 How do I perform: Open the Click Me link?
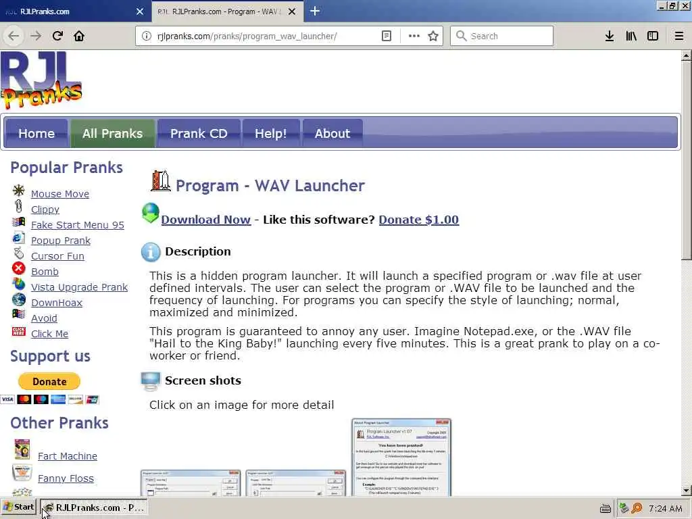pos(49,334)
